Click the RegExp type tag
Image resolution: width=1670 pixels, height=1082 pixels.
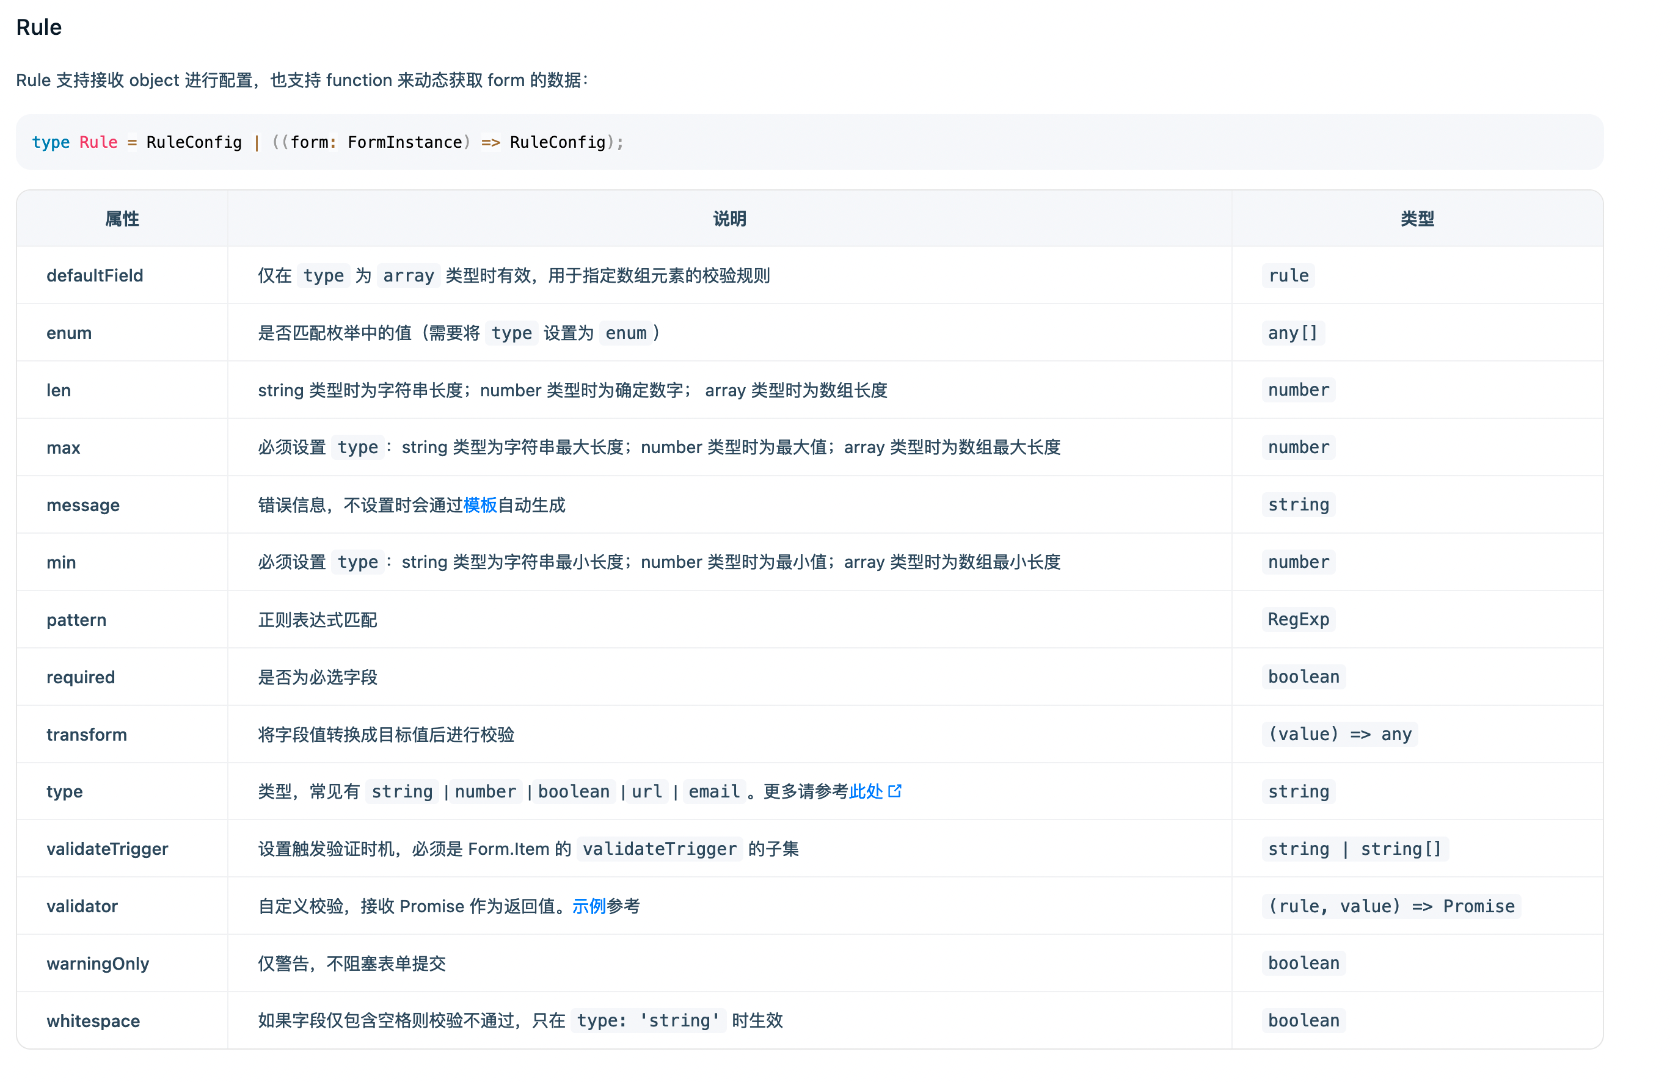1298,619
